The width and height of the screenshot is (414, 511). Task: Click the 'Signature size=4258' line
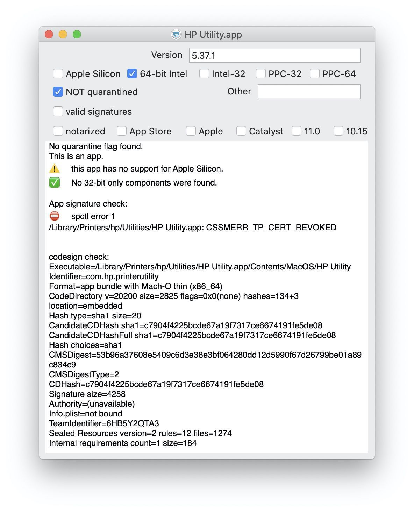(87, 394)
